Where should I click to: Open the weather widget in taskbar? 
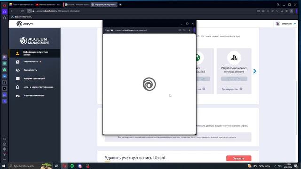[259, 166]
